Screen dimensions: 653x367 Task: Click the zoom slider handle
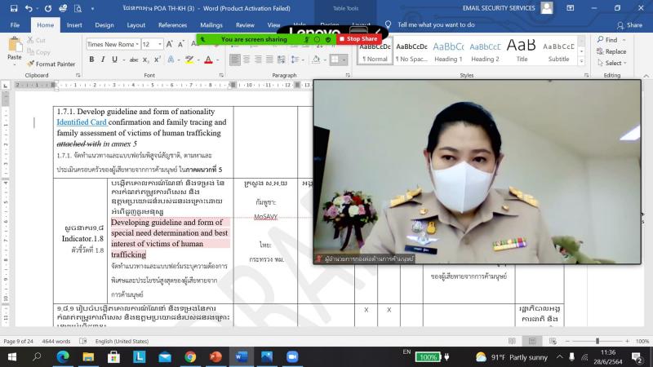click(597, 341)
